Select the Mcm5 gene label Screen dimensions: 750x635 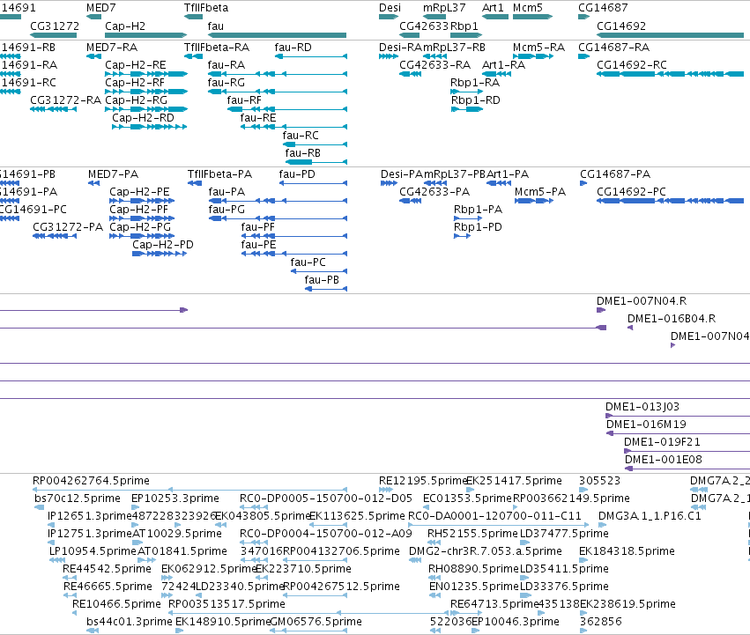528,8
